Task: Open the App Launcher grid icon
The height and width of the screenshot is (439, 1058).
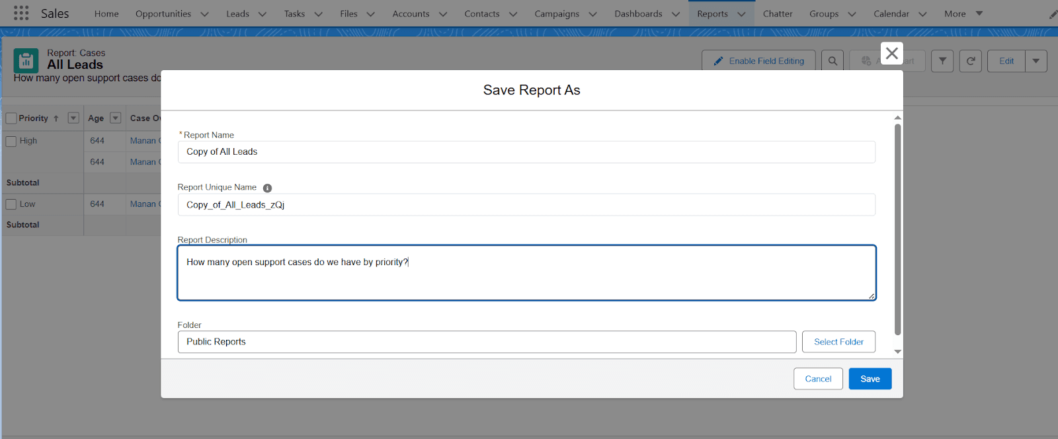Action: point(21,13)
